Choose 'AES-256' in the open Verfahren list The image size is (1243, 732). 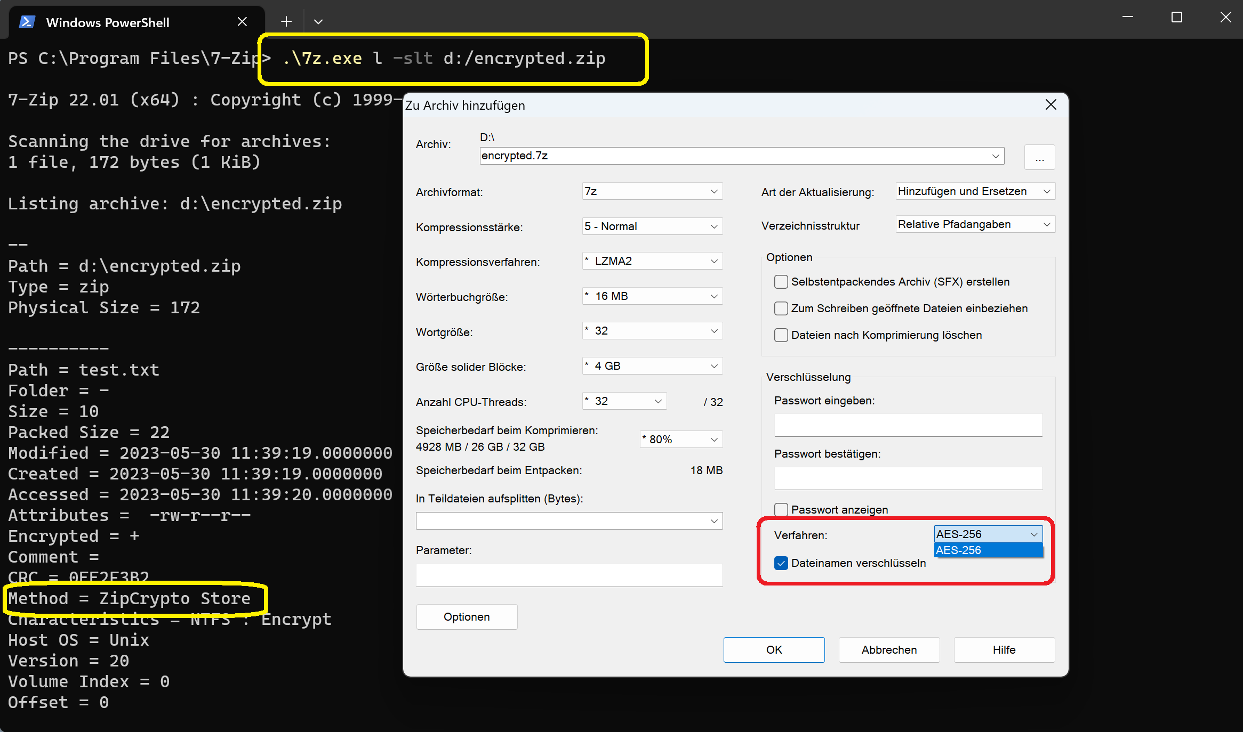click(x=988, y=550)
